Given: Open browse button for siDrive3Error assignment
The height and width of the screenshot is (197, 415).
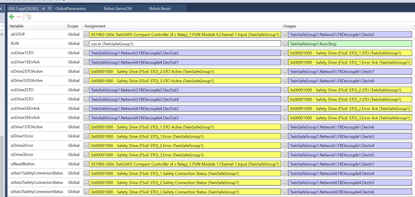Looking at the screenshot, I should click(86, 155).
